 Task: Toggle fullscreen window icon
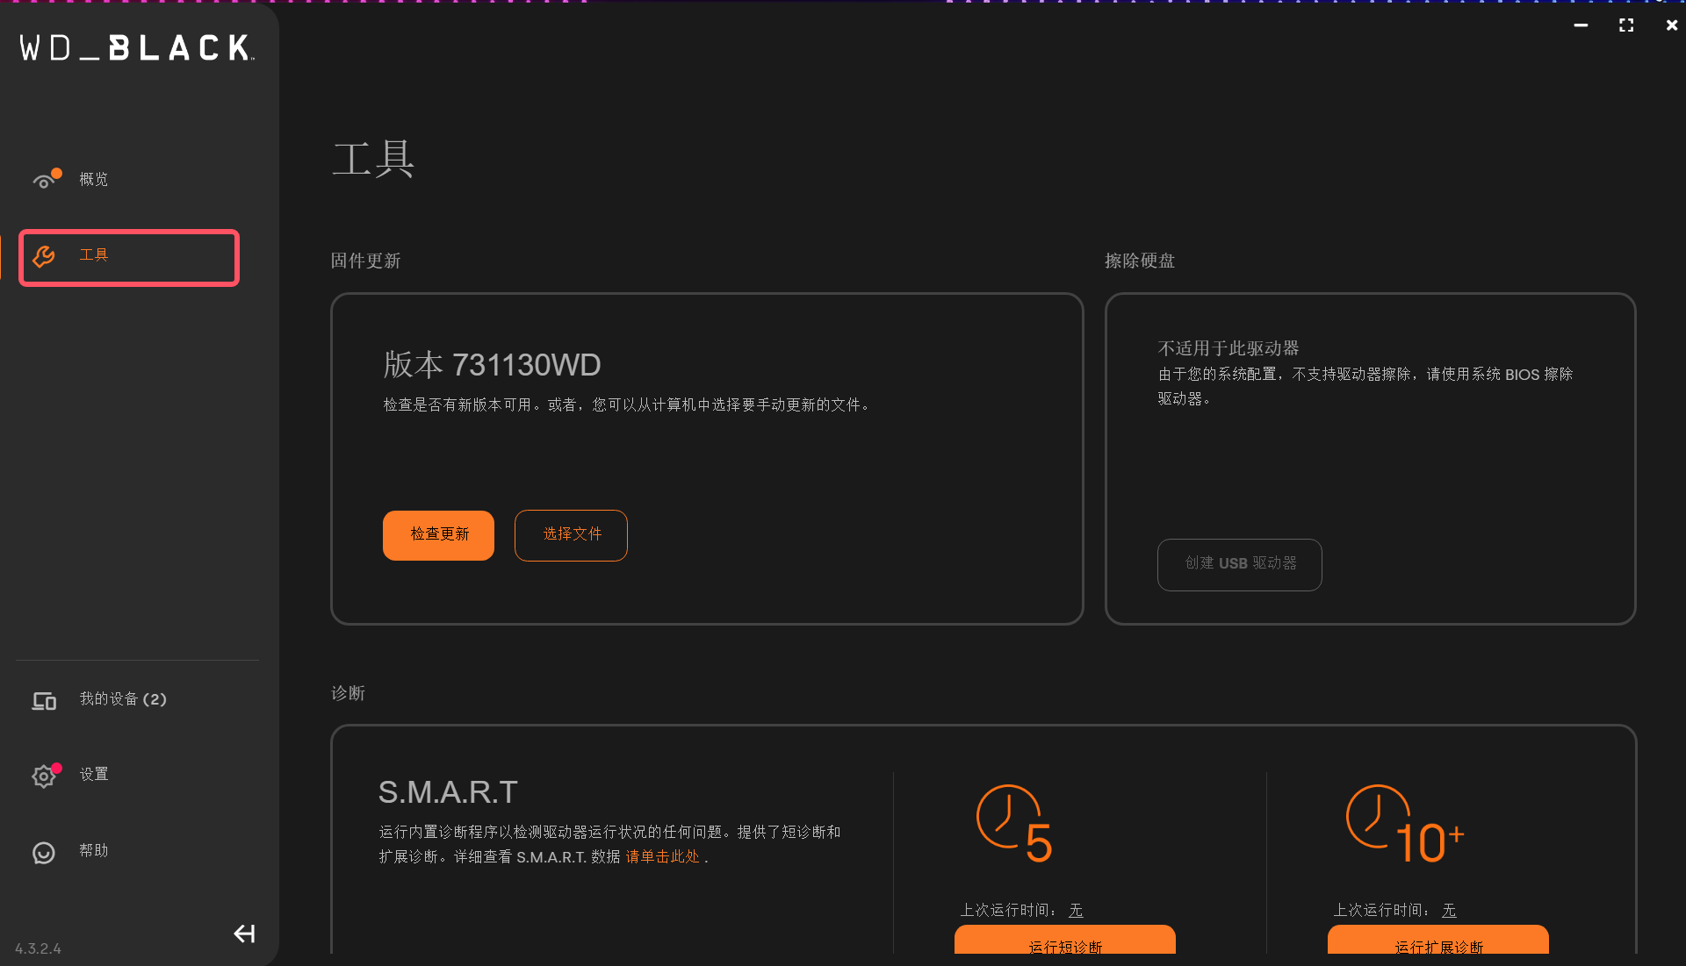point(1626,25)
